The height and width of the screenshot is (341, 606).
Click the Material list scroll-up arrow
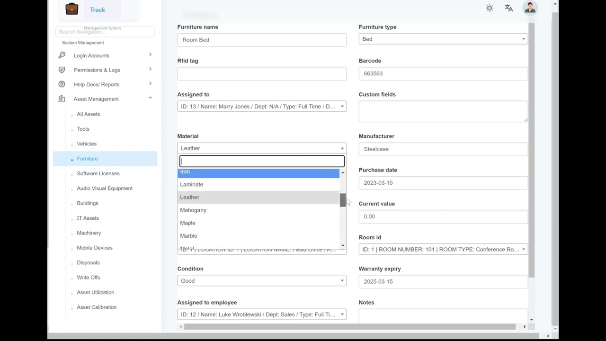coord(343,172)
